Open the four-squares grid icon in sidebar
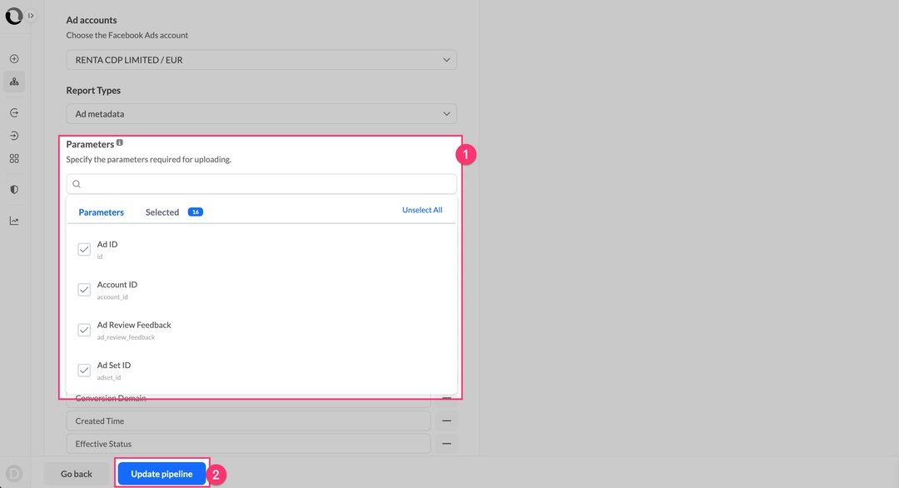The width and height of the screenshot is (899, 488). click(14, 159)
